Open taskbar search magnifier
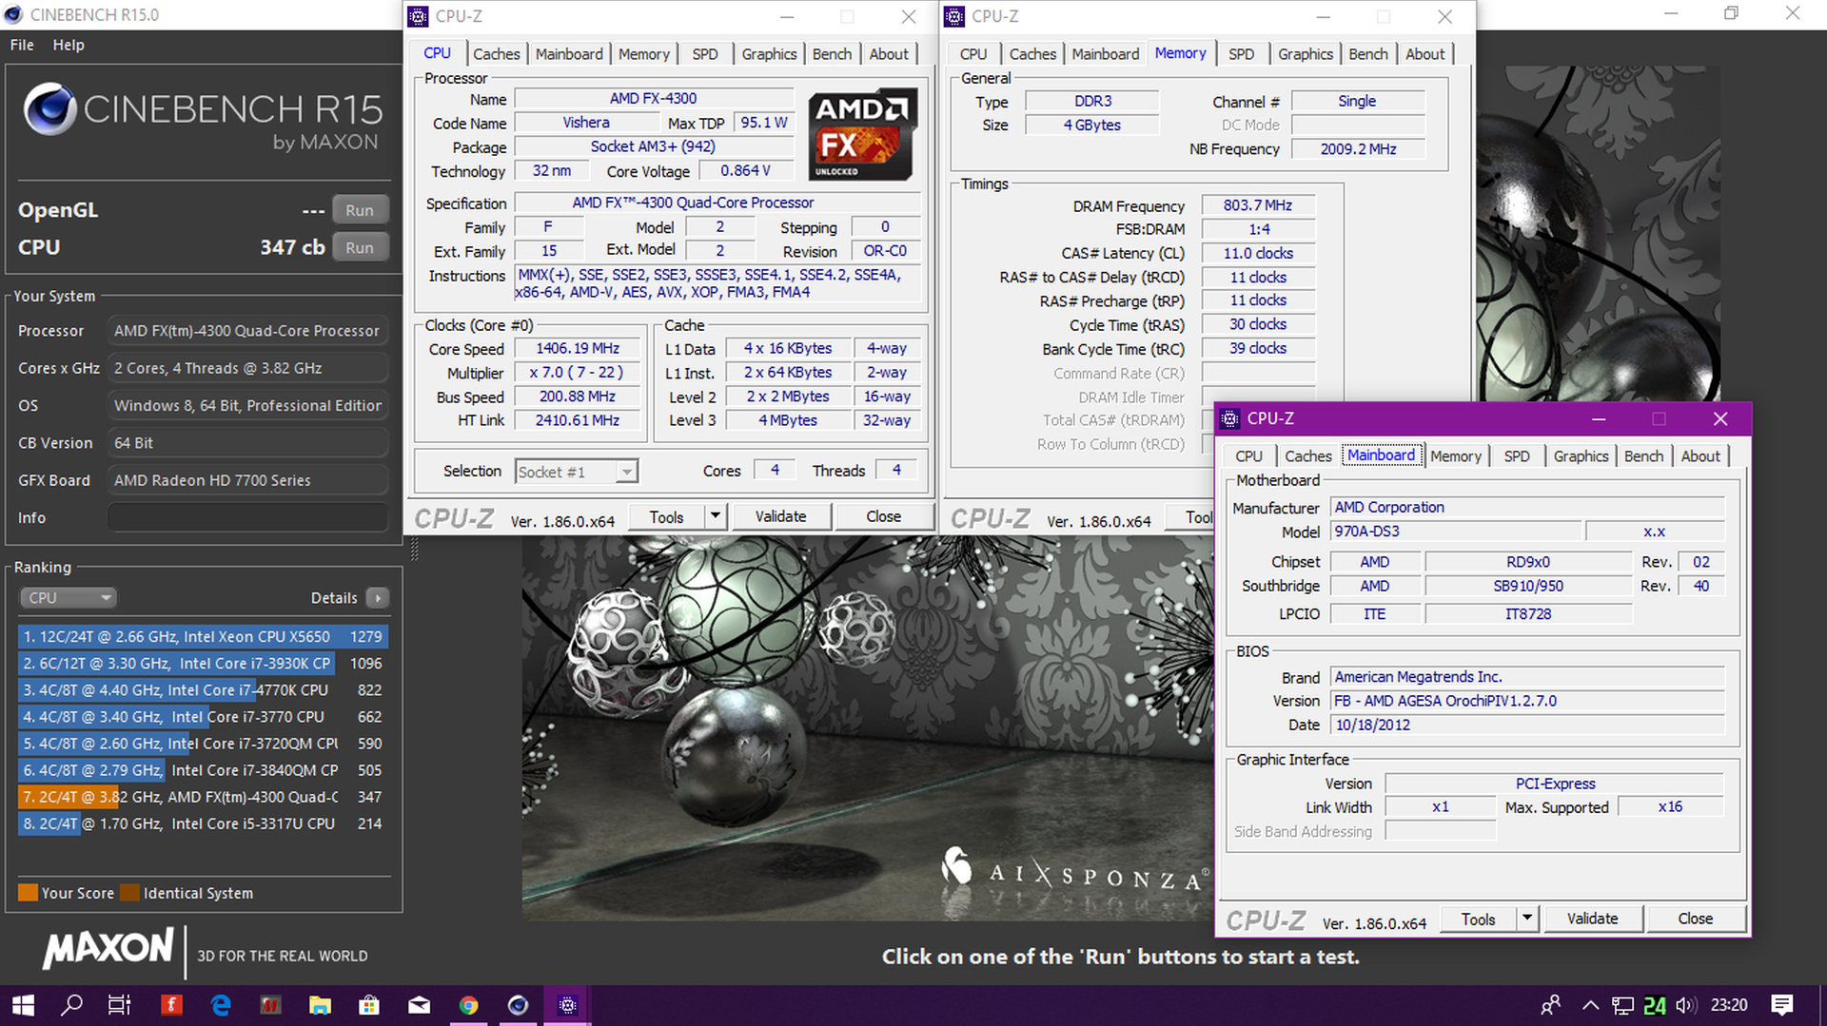 [71, 1005]
